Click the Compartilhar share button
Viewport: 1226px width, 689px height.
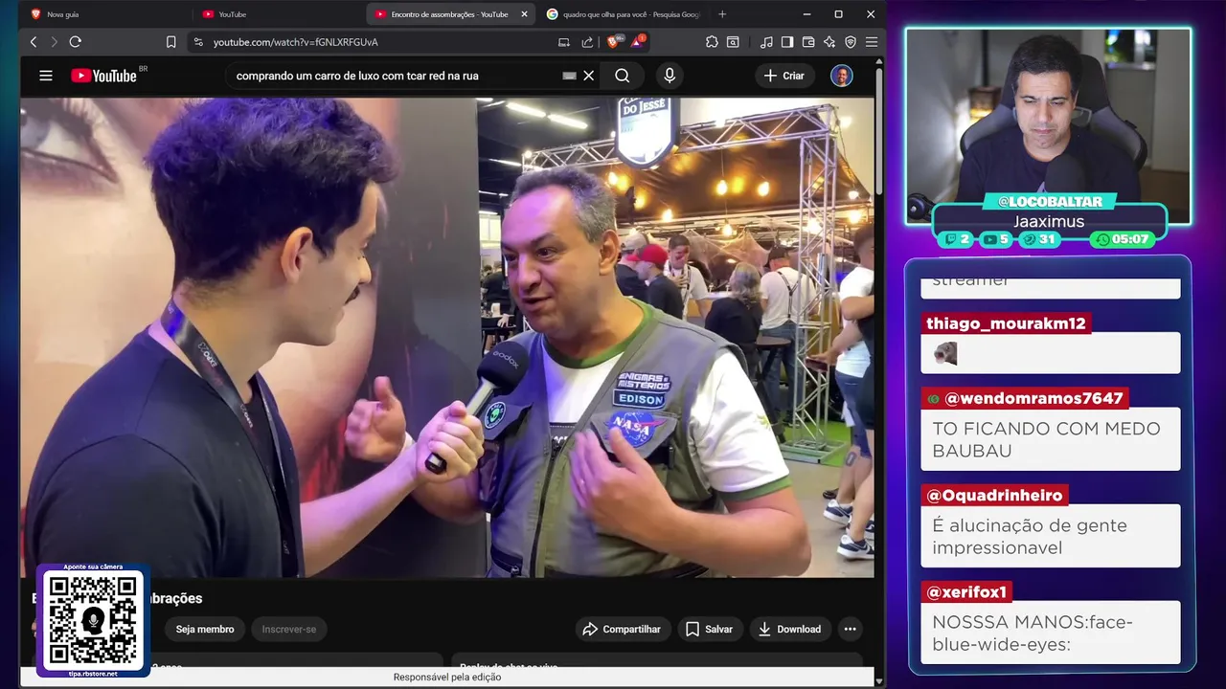[623, 629]
